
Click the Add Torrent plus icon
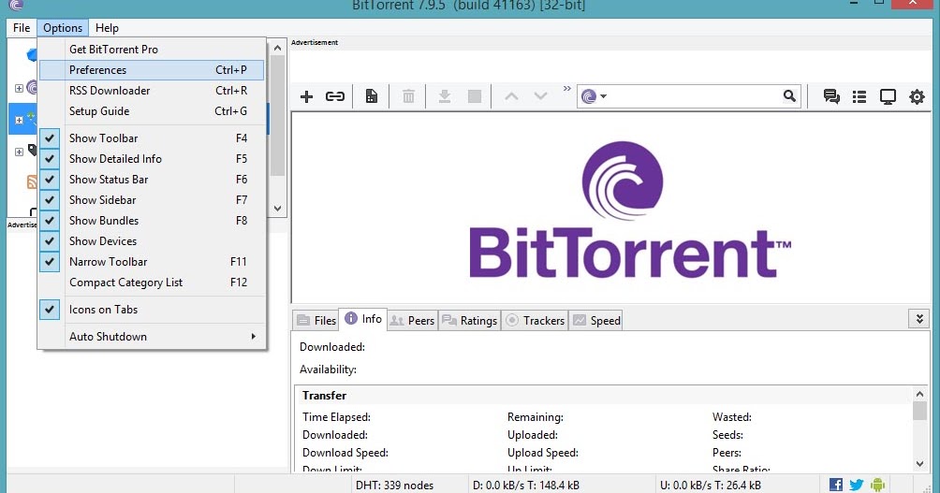pos(306,96)
